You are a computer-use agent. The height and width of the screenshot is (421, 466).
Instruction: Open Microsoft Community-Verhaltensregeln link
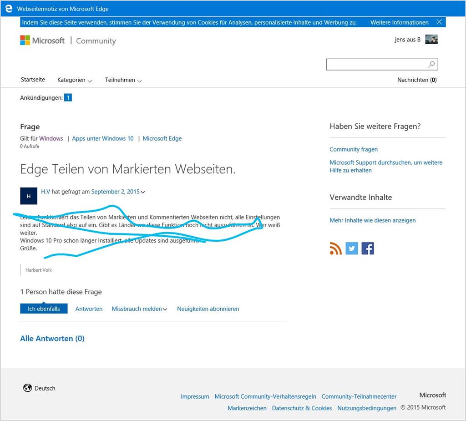click(x=265, y=396)
